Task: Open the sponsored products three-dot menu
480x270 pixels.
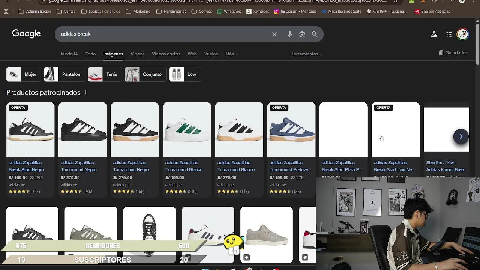Action: click(85, 92)
